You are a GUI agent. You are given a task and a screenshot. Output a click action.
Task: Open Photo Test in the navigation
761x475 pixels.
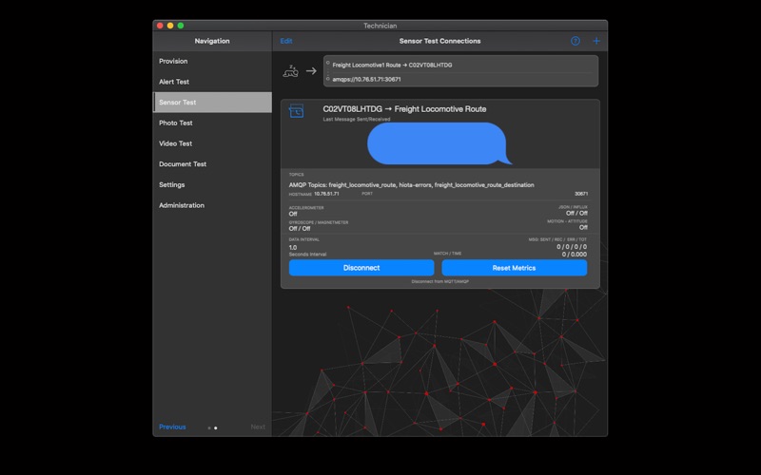tap(212, 123)
